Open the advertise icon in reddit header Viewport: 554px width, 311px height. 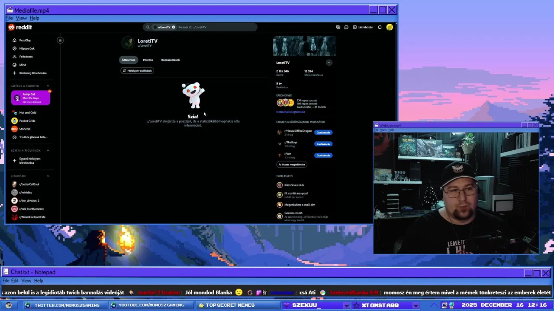pyautogui.click(x=338, y=27)
